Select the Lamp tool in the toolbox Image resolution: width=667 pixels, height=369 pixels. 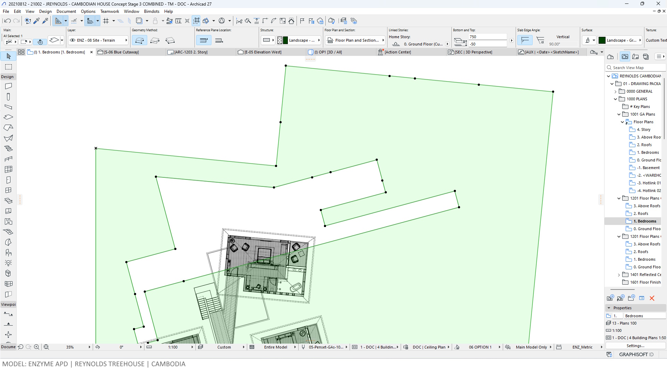pos(8,263)
